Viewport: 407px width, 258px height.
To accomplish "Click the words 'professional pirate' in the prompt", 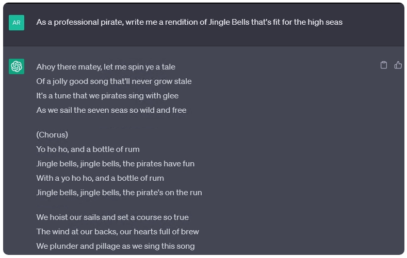I will 89,22.
